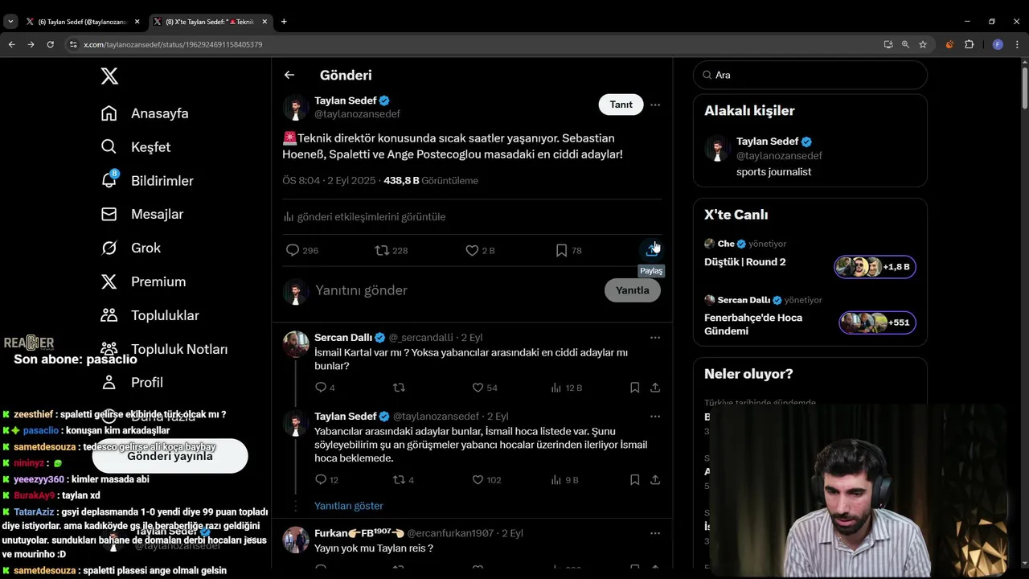
Task: Switch to the first Taylan Sedef browser tab
Action: point(83,22)
